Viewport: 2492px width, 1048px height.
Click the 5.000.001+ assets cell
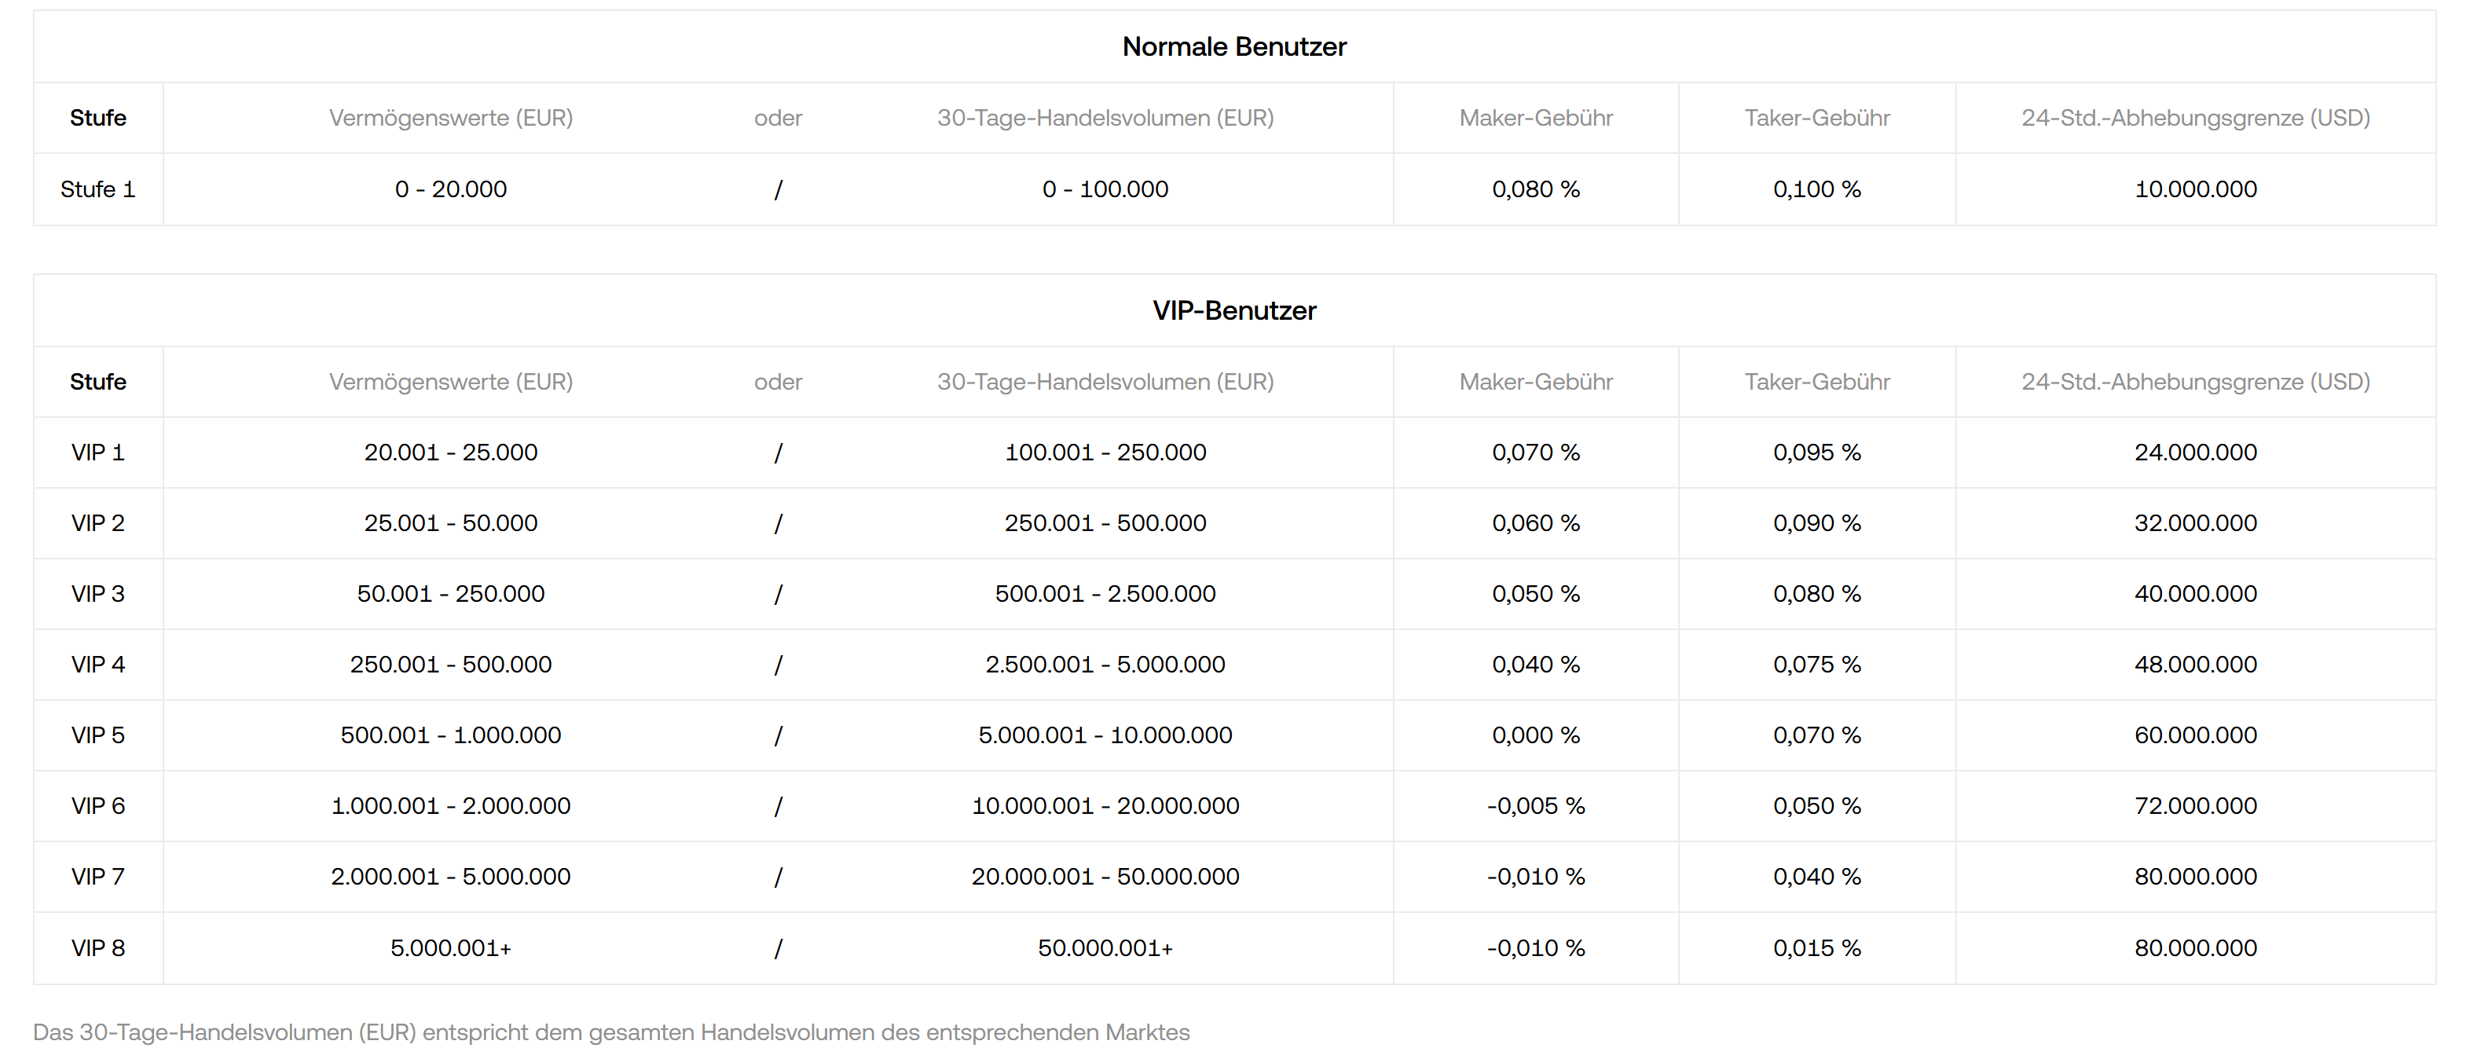tap(451, 948)
